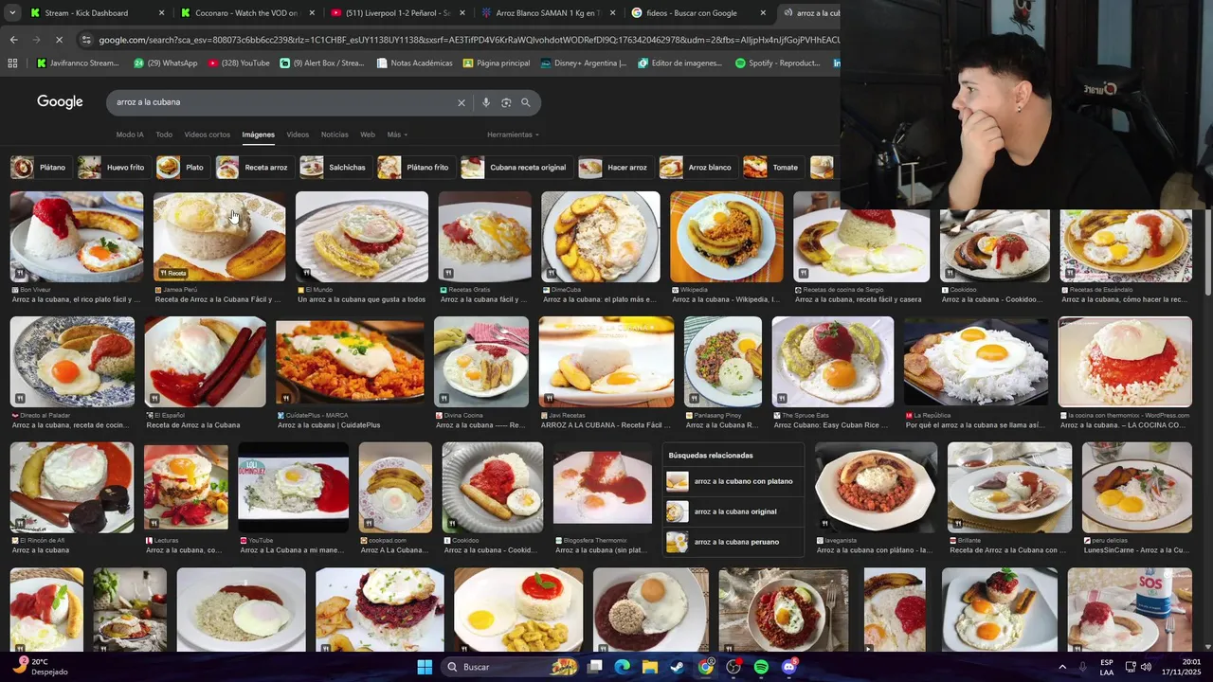This screenshot has width=1213, height=682.
Task: Filter images by Plátano chip
Action: click(40, 168)
